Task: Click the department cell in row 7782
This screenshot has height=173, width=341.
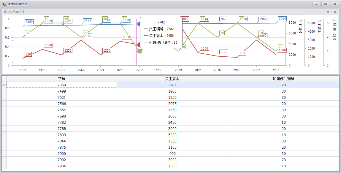Action: pos(284,122)
